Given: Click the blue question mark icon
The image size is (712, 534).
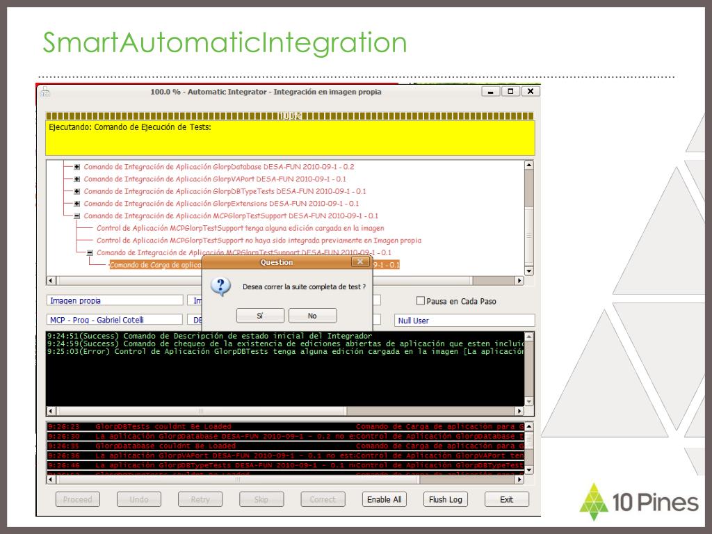Looking at the screenshot, I should (x=220, y=286).
